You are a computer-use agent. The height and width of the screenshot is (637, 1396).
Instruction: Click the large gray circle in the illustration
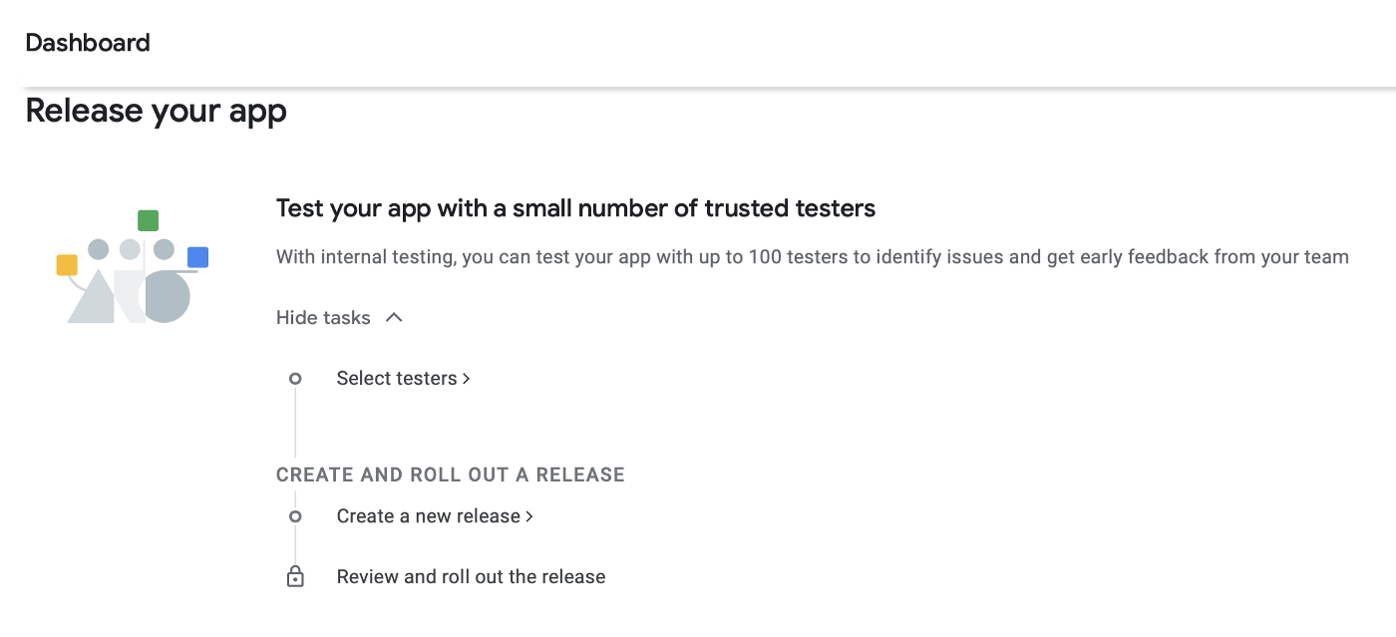point(166,297)
